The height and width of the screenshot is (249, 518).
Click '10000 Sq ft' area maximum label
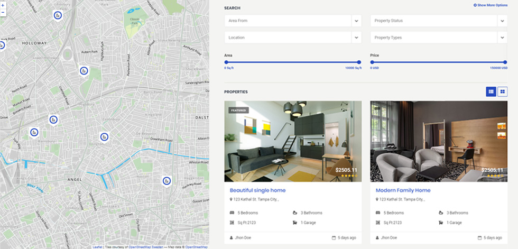354,68
